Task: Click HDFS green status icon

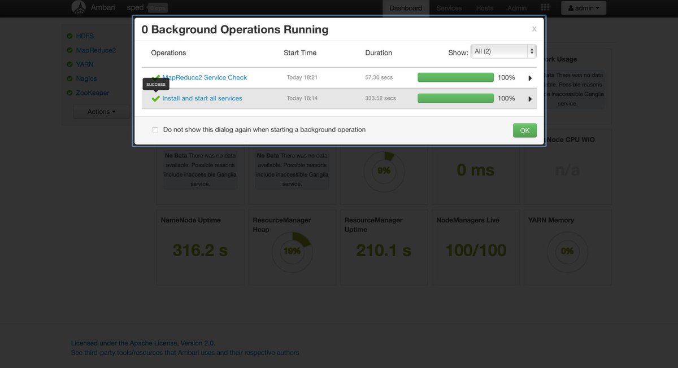Action: click(69, 36)
